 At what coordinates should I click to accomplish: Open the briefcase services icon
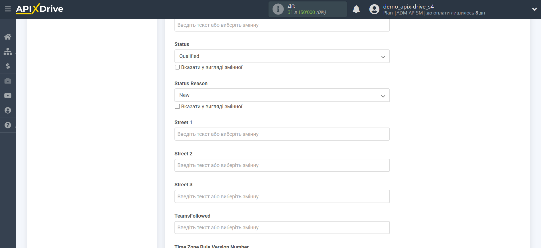(8, 81)
